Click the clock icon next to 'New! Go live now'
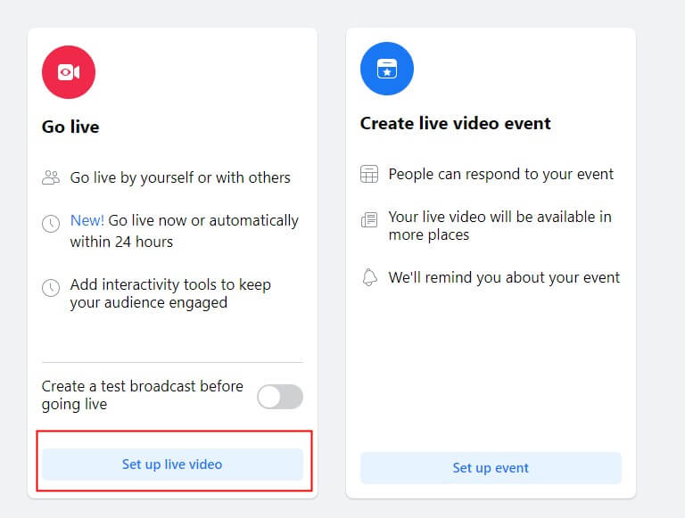This screenshot has width=685, height=518. [51, 224]
